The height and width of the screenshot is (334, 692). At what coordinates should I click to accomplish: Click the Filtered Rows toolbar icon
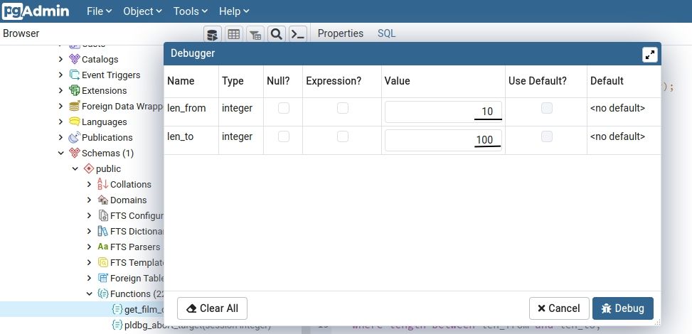click(255, 34)
